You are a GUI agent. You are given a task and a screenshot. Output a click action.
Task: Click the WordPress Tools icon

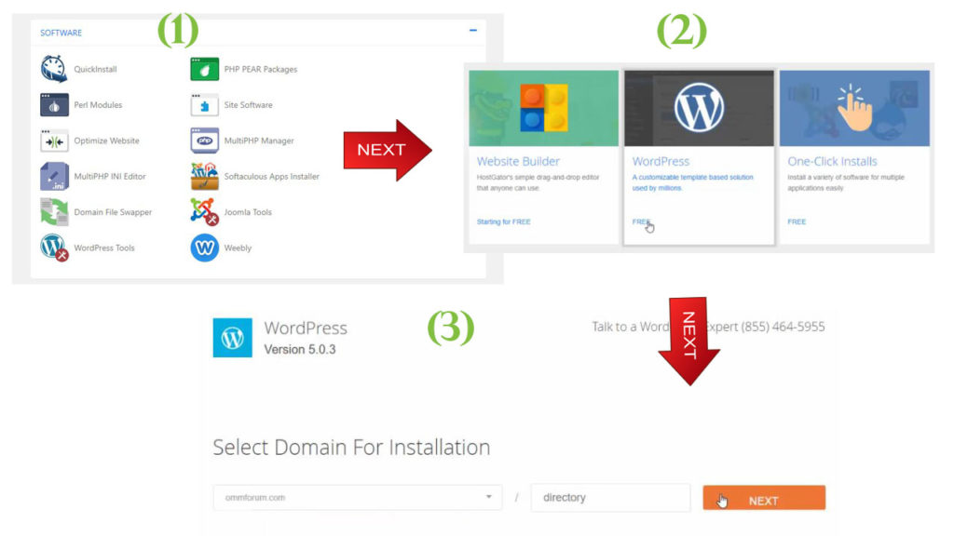tap(54, 248)
